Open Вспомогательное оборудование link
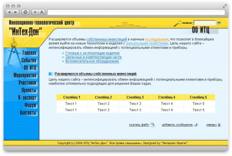The width and height of the screenshot is (232, 156). [92, 61]
